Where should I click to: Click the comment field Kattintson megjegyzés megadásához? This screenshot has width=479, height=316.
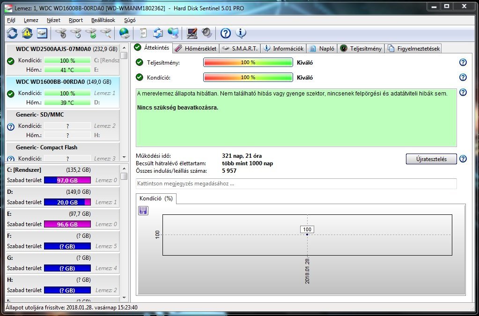point(296,184)
